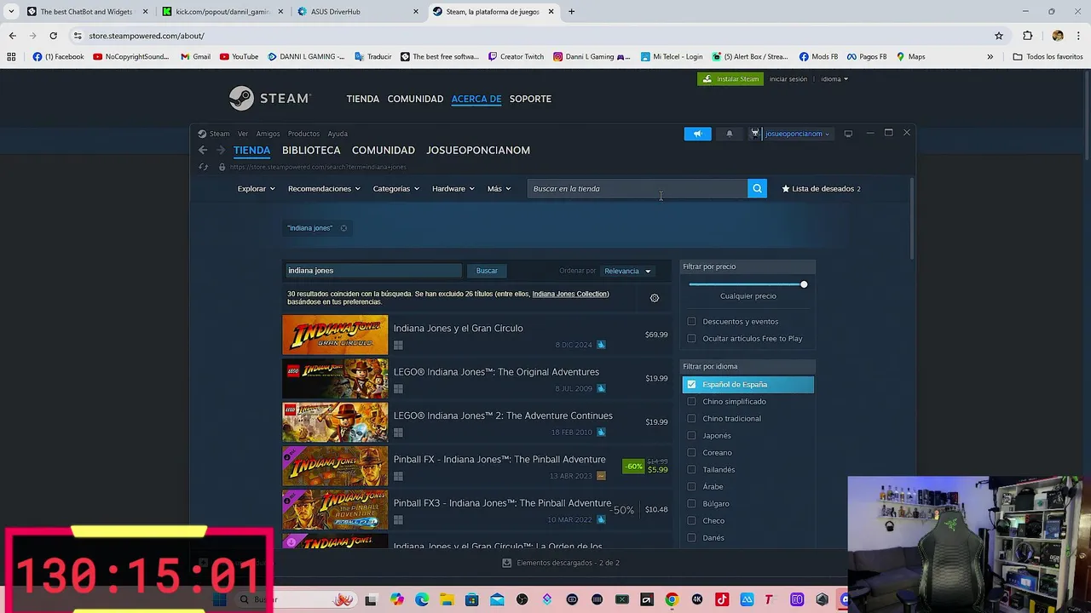This screenshot has width=1091, height=613.
Task: Check the Árabe language filter
Action: (691, 487)
